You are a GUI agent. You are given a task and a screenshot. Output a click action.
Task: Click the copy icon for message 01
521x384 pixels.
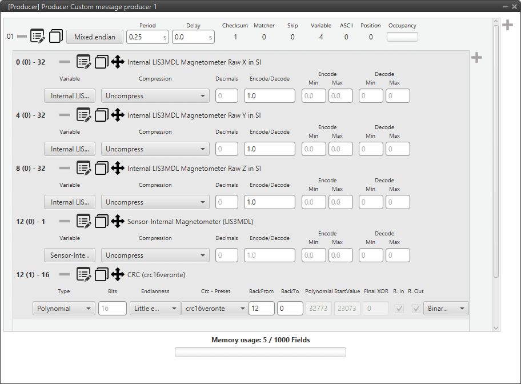tap(56, 36)
